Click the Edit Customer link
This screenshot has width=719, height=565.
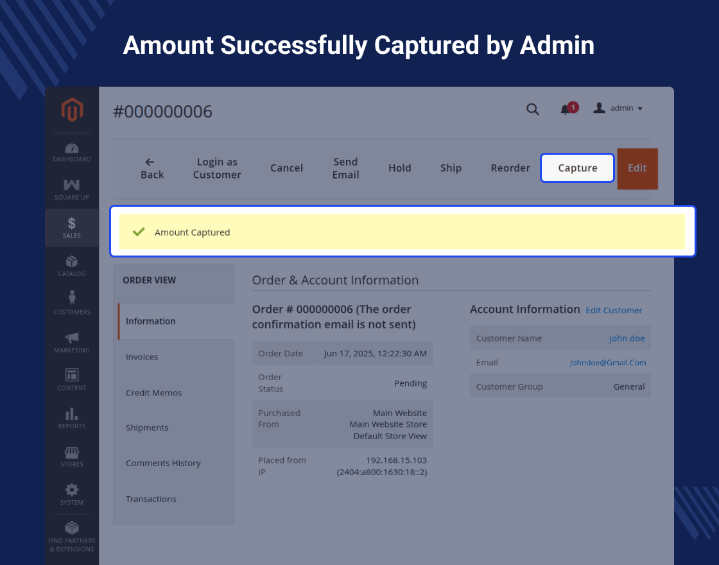614,310
